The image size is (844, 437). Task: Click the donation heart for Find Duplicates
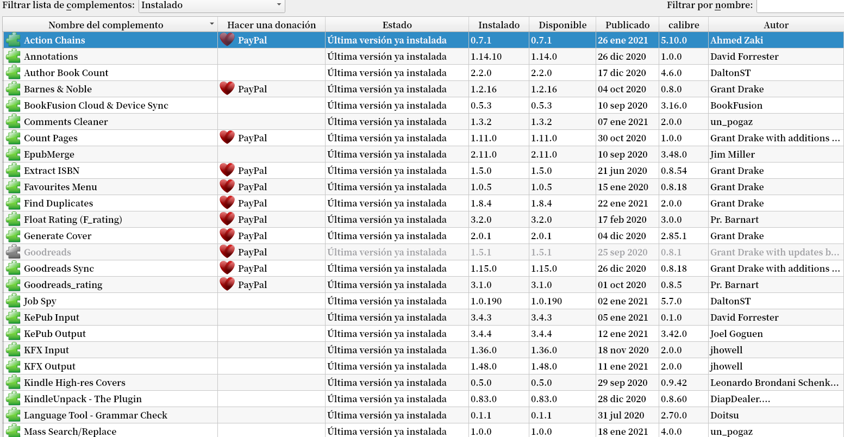[x=227, y=203]
